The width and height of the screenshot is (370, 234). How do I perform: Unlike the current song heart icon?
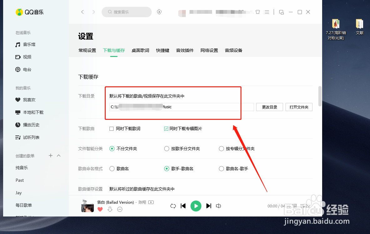100,209
